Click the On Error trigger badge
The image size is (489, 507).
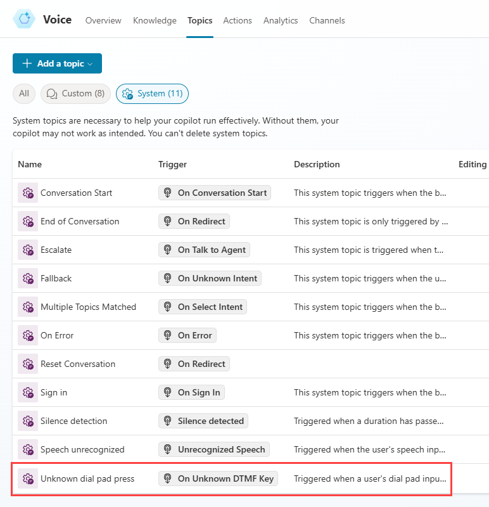point(187,335)
